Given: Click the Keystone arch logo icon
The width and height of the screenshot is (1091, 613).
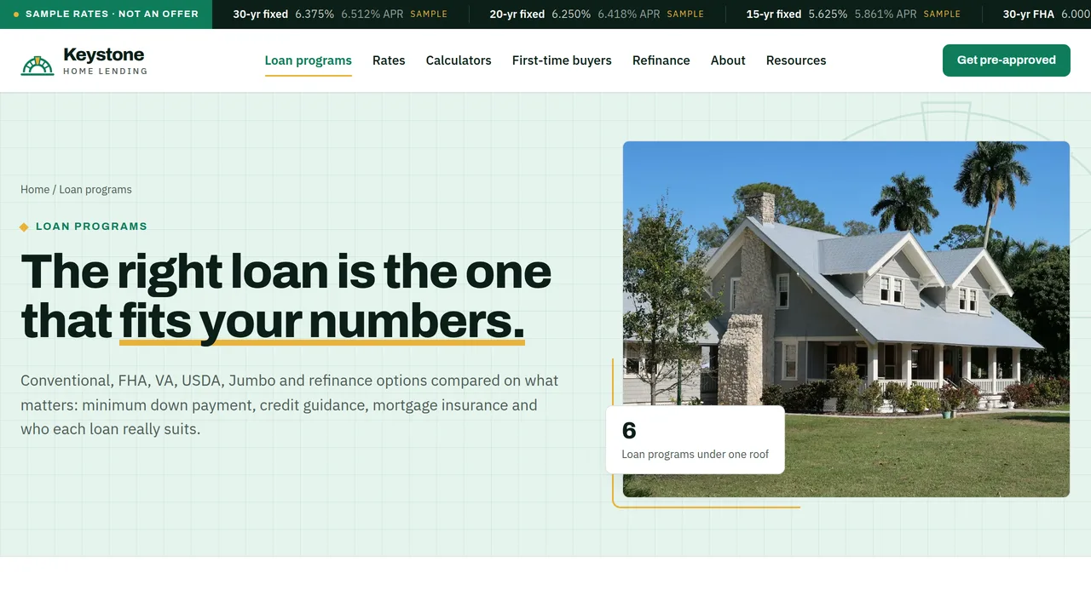Looking at the screenshot, I should [x=38, y=65].
